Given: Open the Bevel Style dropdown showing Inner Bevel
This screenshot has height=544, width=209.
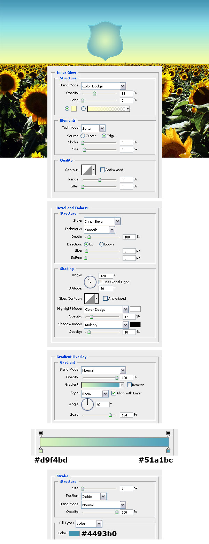Looking at the screenshot, I should [102, 221].
